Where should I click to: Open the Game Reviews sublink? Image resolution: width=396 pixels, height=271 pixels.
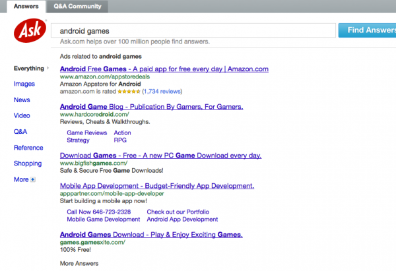(87, 133)
